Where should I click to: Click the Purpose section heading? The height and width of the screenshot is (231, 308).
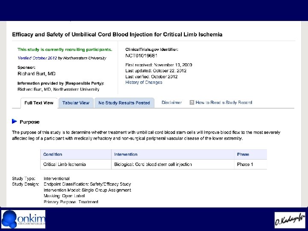[30, 122]
